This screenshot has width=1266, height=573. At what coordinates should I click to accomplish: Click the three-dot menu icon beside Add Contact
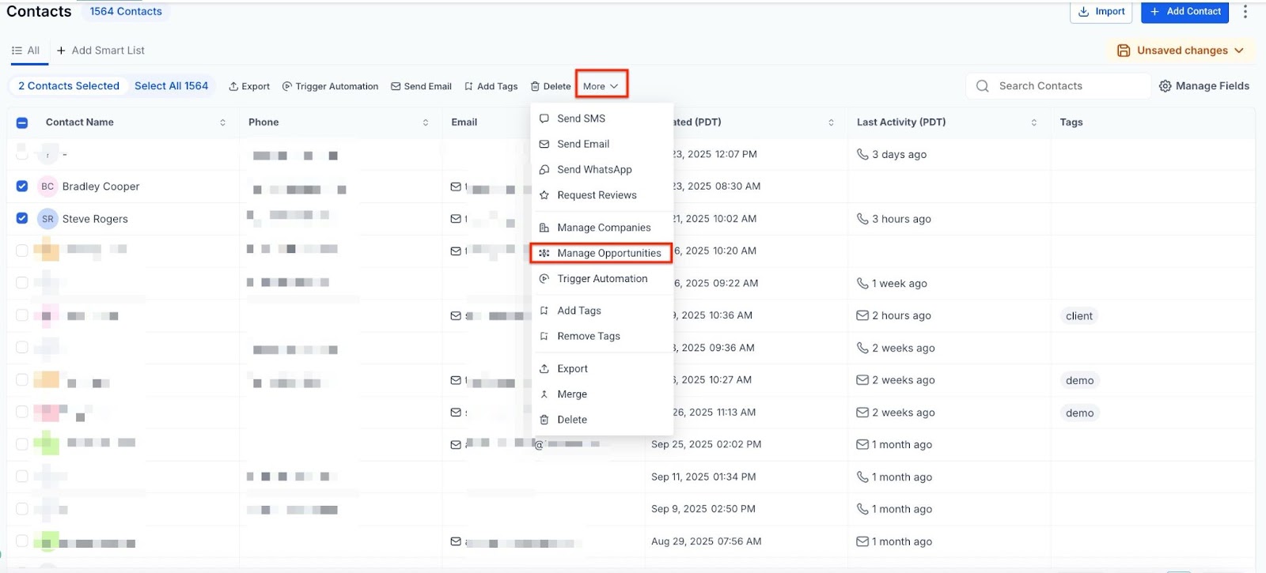pyautogui.click(x=1245, y=12)
